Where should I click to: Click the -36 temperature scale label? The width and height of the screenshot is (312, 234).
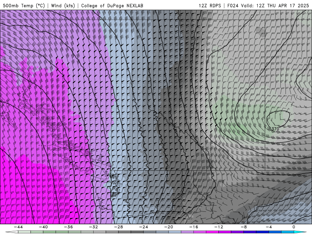coord(68,227)
